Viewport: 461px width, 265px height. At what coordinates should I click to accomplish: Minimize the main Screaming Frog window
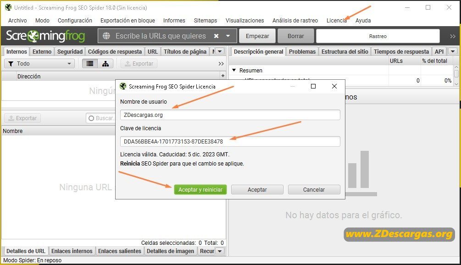pos(407,7)
